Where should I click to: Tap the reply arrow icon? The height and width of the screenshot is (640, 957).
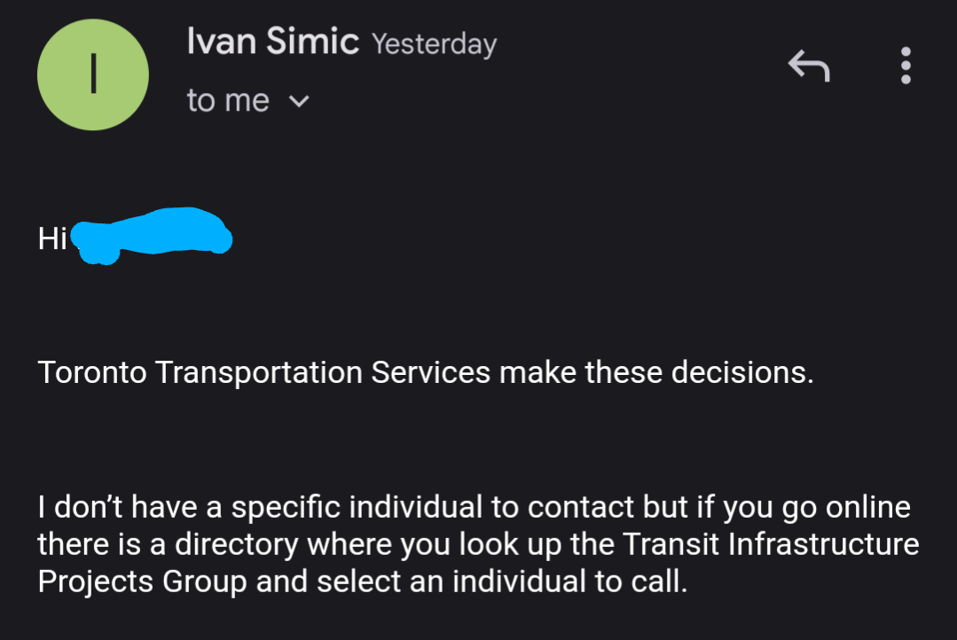pyautogui.click(x=809, y=66)
